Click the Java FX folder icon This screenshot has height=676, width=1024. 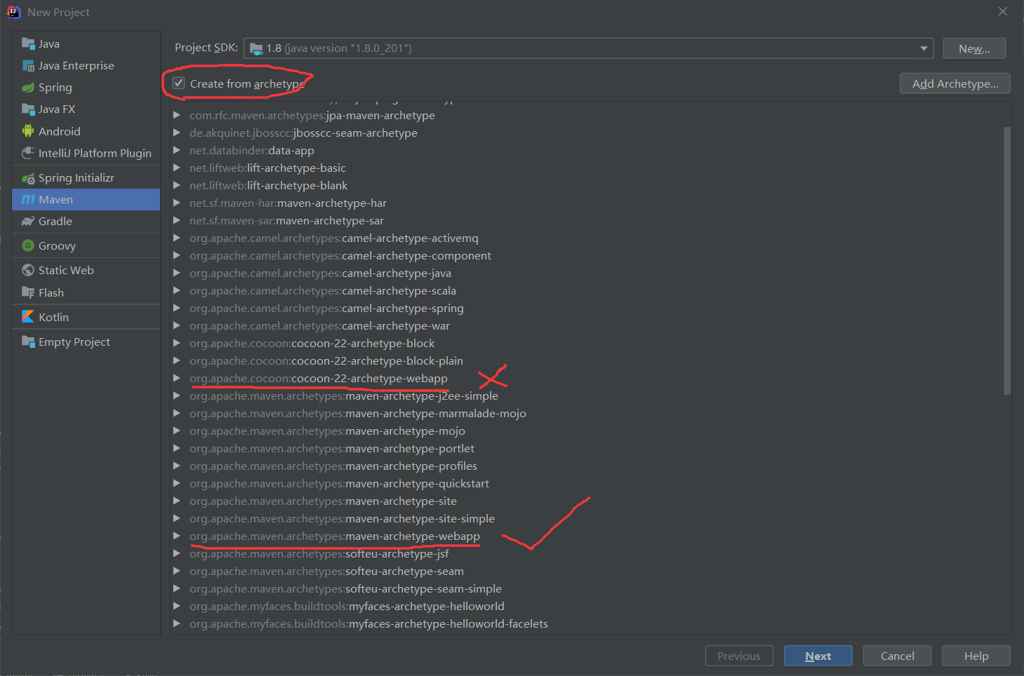pyautogui.click(x=28, y=109)
